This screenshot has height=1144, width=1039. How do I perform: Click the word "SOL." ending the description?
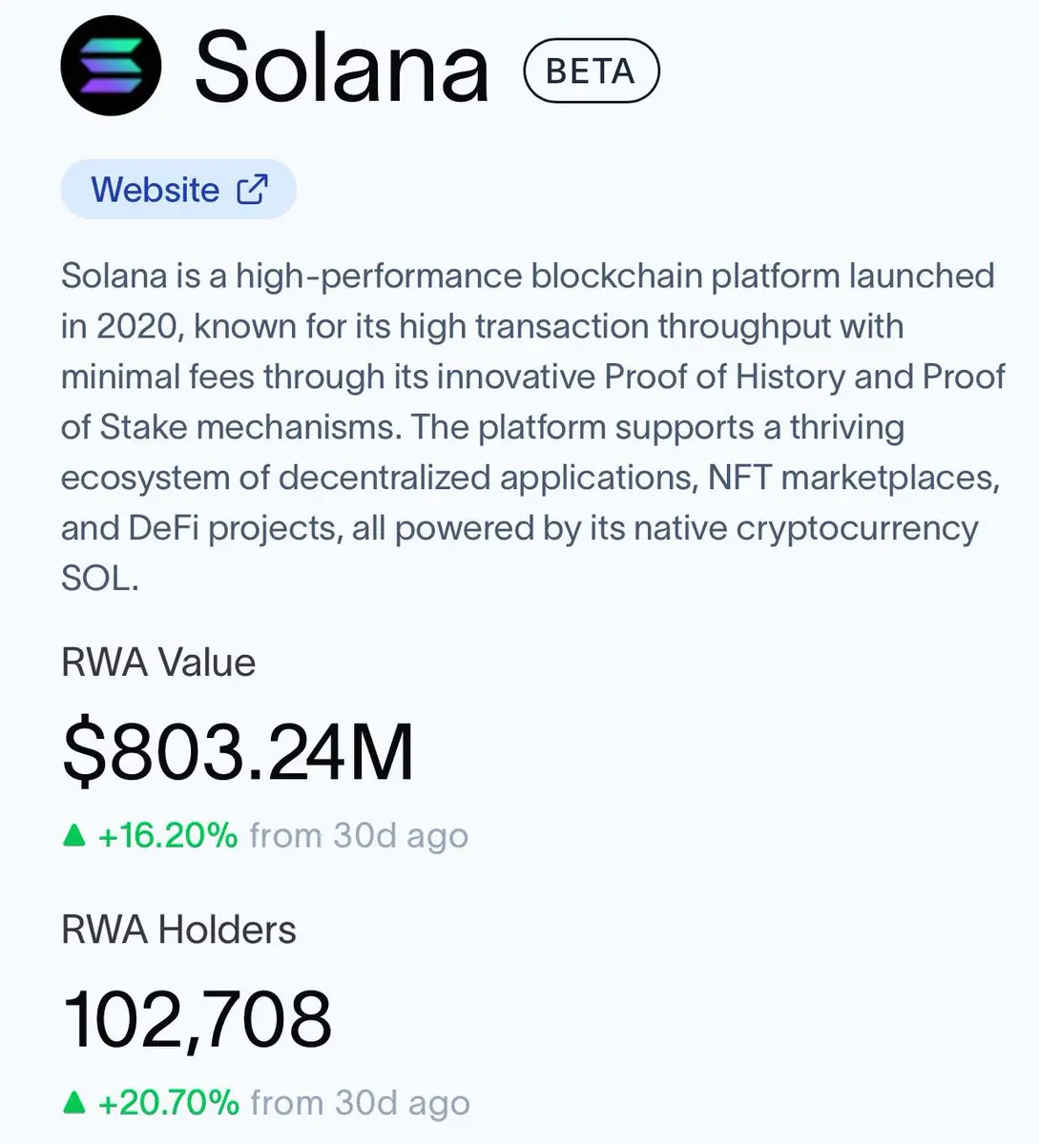[x=99, y=579]
